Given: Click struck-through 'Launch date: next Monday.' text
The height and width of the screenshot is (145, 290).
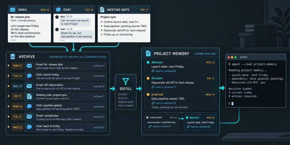Looking at the screenshot, I should point(161,122).
